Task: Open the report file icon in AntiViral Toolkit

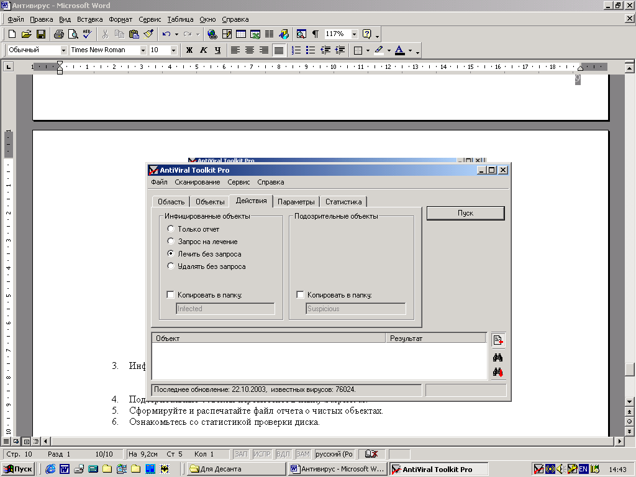Action: pyautogui.click(x=498, y=340)
